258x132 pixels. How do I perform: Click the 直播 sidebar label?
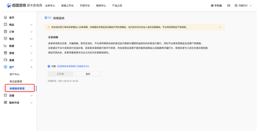[12, 60]
